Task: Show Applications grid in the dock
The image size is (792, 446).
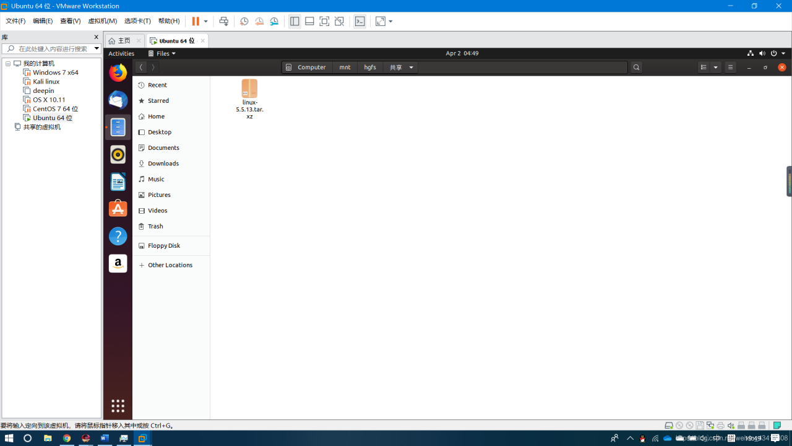Action: (x=118, y=406)
